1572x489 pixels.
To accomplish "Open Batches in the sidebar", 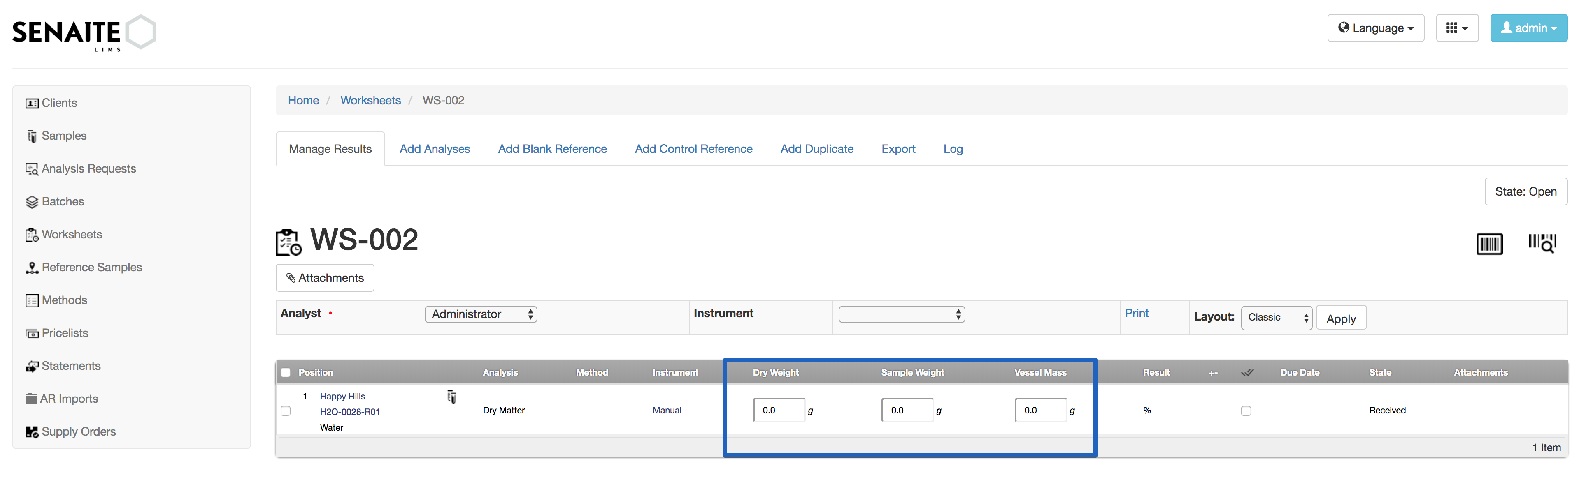I will click(x=62, y=201).
